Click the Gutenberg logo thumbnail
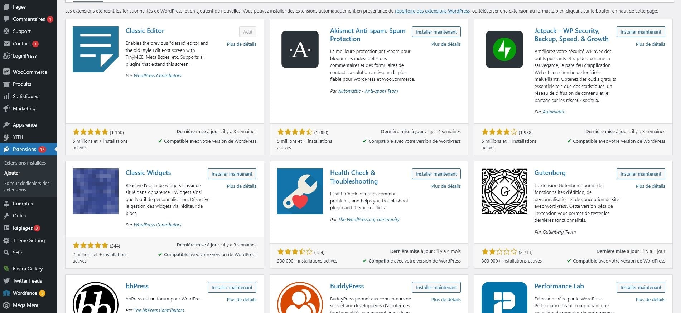681x313 pixels. pyautogui.click(x=504, y=191)
